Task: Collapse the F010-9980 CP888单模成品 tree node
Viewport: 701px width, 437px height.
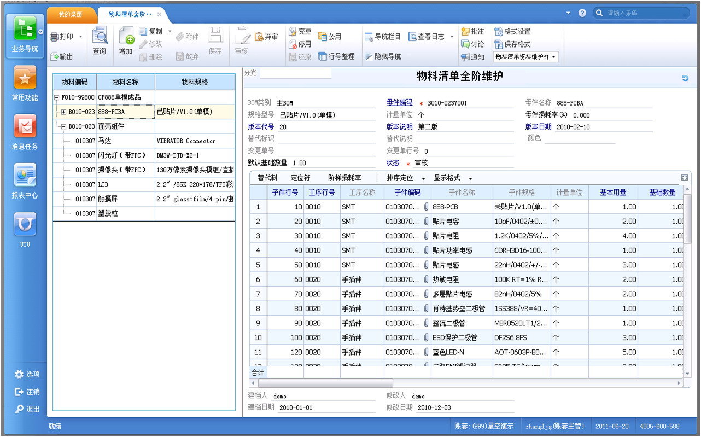Action: [x=57, y=97]
